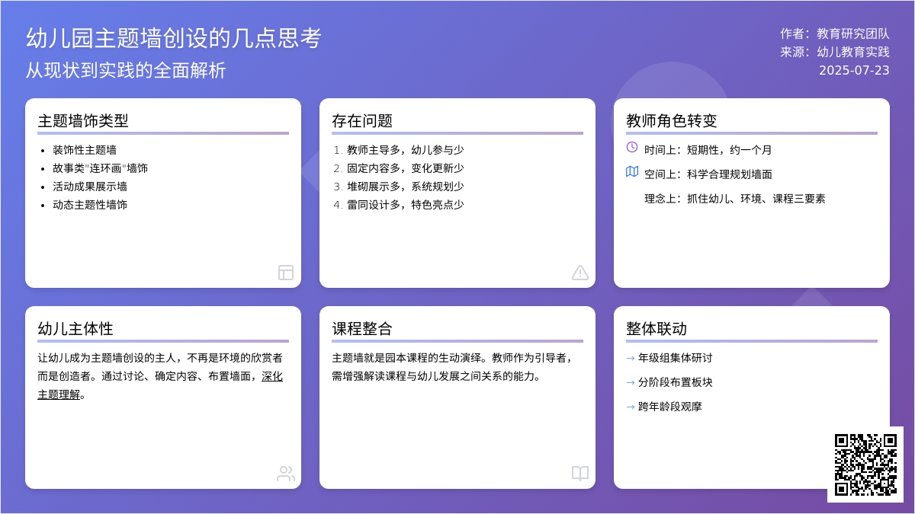The width and height of the screenshot is (915, 514).
Task: Click the layout icon in 主题墙饰类型 card
Action: coord(286,273)
